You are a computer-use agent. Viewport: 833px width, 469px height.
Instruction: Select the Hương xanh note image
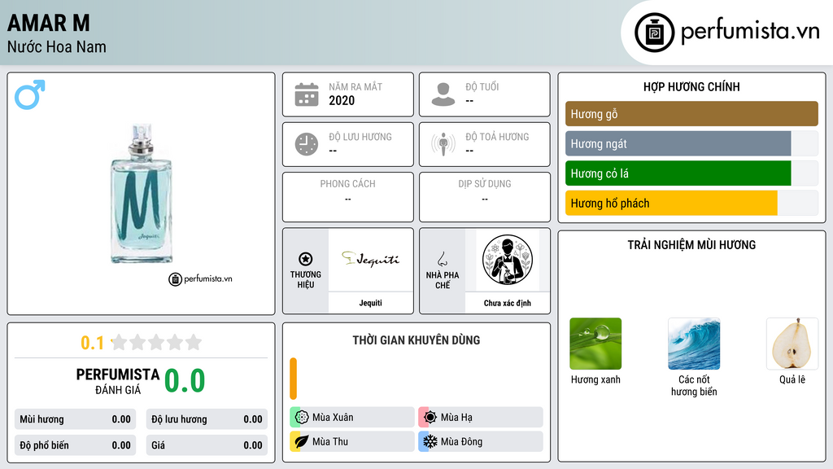tap(595, 344)
